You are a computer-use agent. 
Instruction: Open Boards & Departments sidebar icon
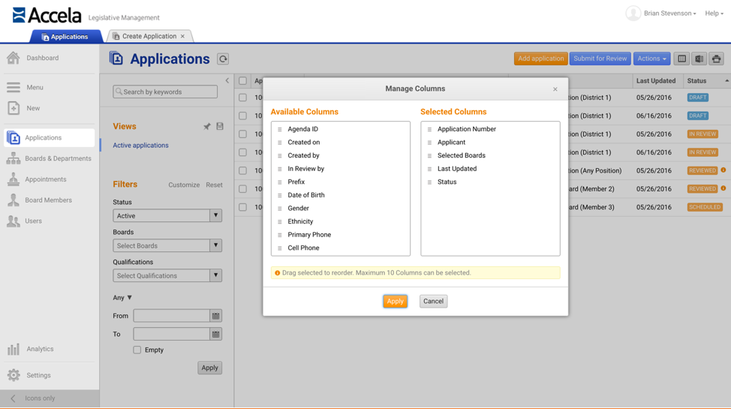pyautogui.click(x=14, y=158)
